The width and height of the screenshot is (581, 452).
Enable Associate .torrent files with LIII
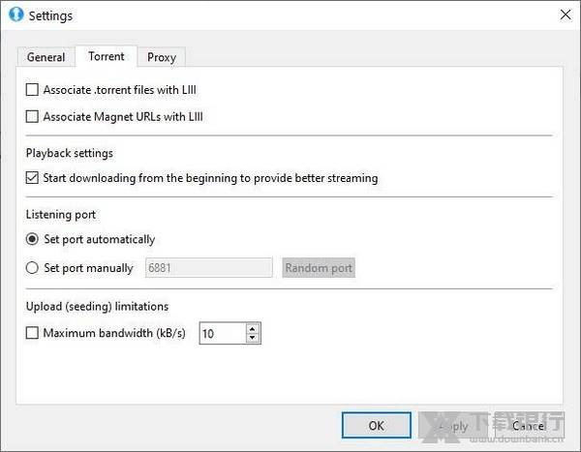point(32,90)
